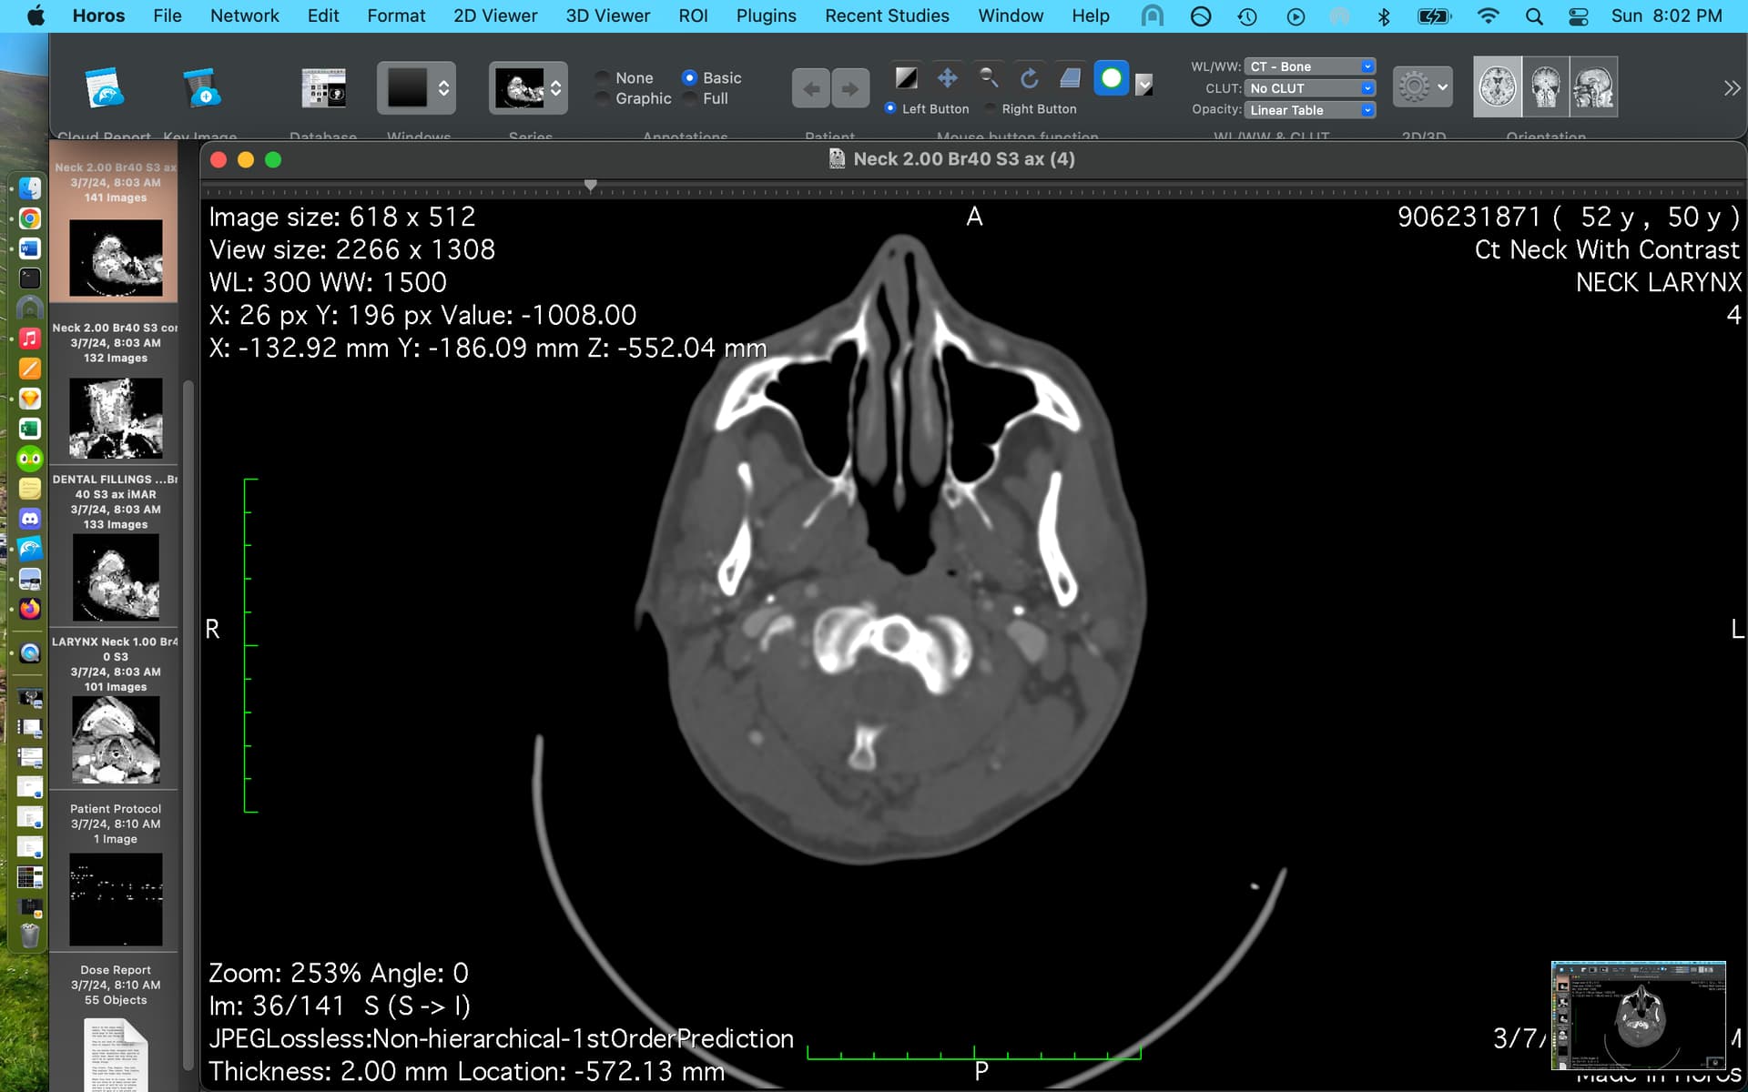
Task: Open the Cloud Report icon
Action: pyautogui.click(x=104, y=88)
